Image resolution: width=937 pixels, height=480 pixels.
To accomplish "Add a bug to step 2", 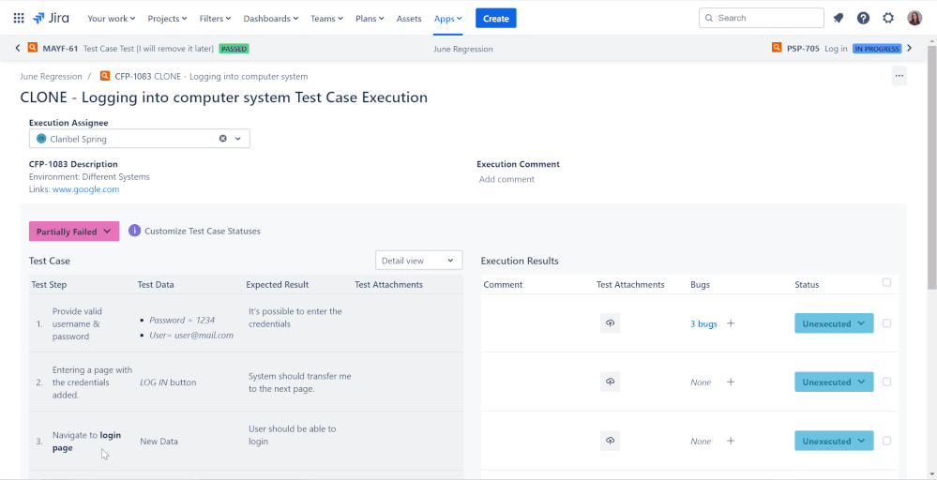I will click(x=731, y=382).
